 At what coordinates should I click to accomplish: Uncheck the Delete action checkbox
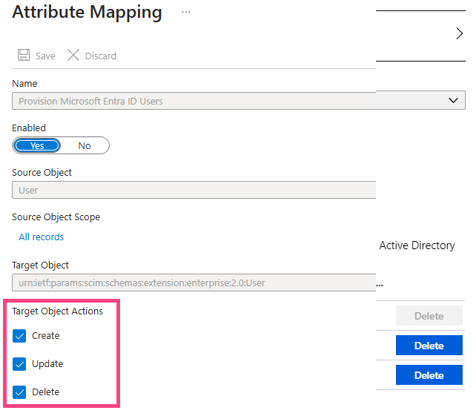coord(19,392)
